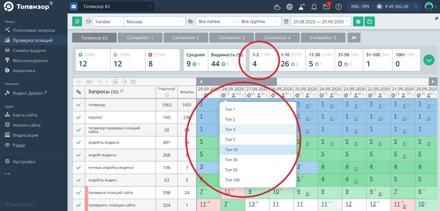Click the calendar icon beside date range
This screenshot has width=440, height=211.
tap(286, 22)
